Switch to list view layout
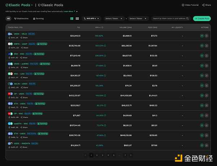This screenshot has height=166, width=217. coord(72,18)
